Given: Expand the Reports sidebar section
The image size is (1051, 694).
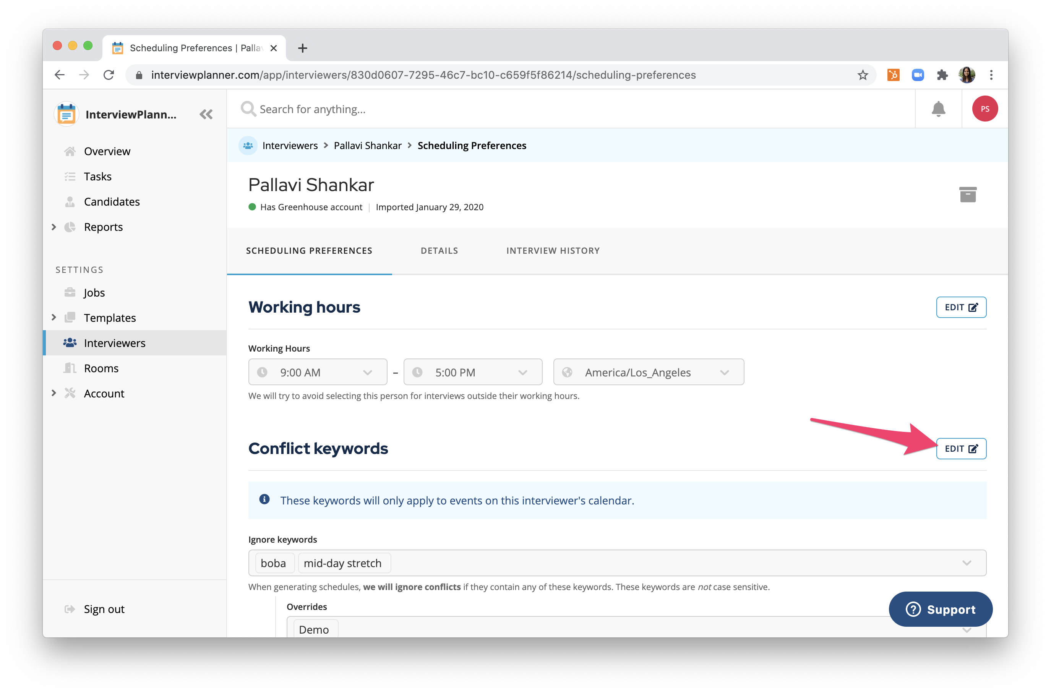Looking at the screenshot, I should point(54,227).
